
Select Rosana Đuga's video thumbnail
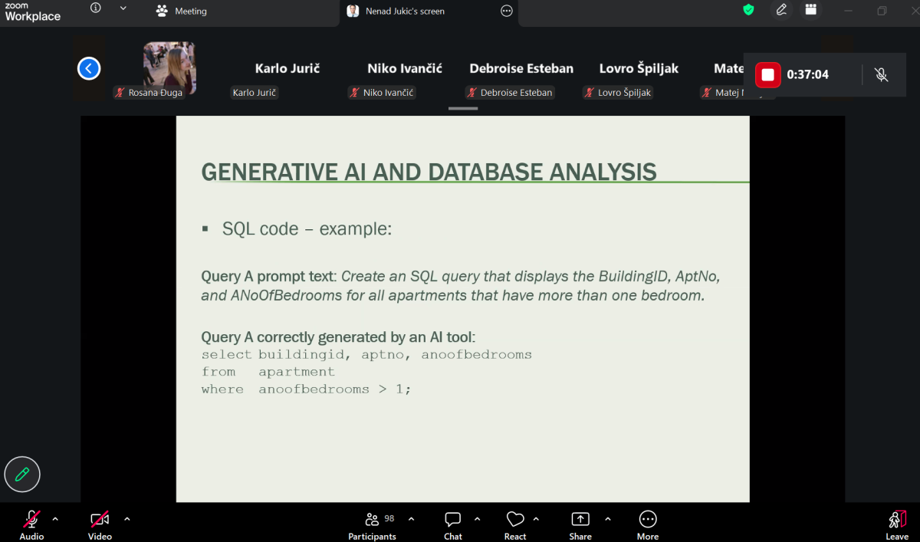click(x=169, y=67)
